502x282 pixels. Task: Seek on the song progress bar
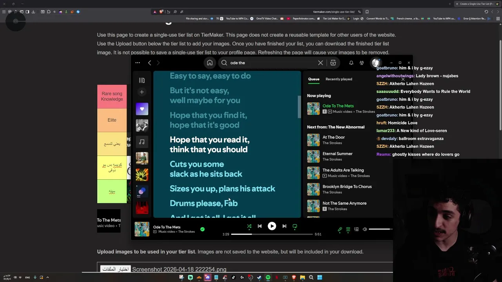point(272,234)
